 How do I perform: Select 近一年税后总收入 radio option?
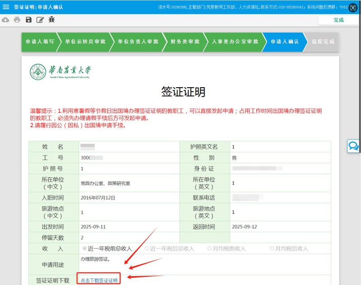147,248
